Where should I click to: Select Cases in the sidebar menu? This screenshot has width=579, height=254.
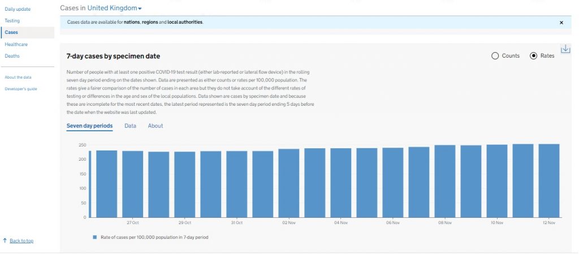click(11, 32)
